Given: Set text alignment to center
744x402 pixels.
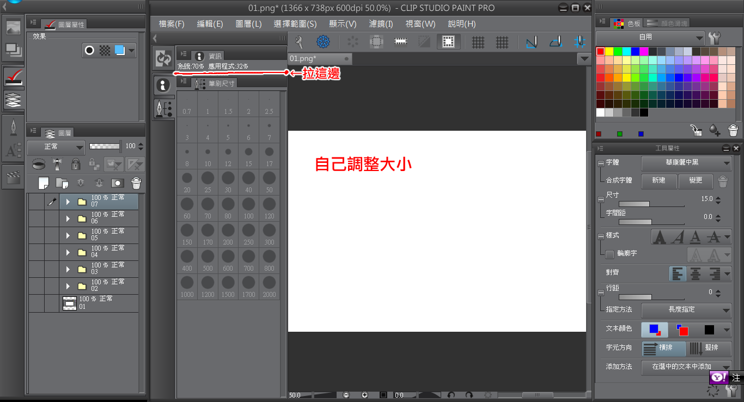Looking at the screenshot, I should (x=696, y=273).
